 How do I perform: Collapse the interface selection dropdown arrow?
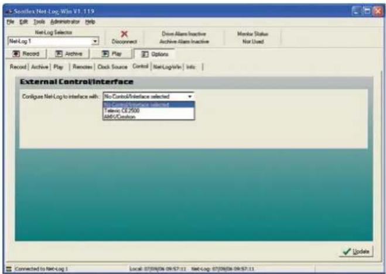coord(190,97)
